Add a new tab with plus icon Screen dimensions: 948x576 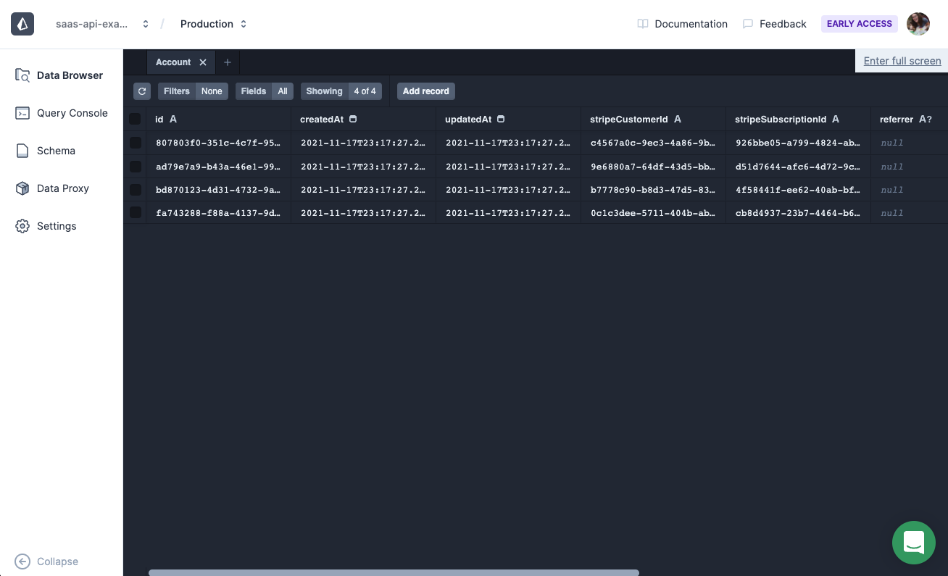click(227, 62)
